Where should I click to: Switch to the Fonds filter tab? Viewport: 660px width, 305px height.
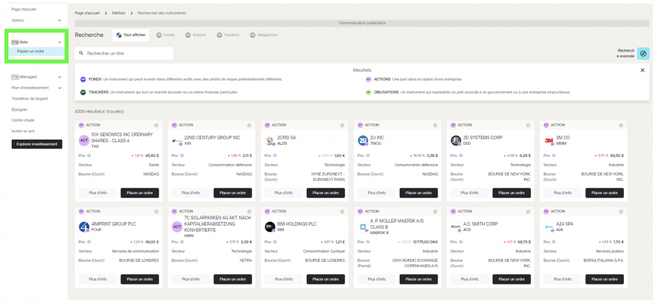click(x=166, y=35)
